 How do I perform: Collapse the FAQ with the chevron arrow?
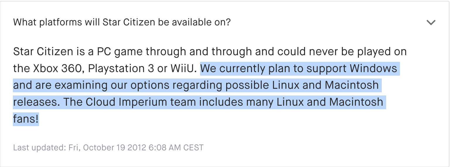point(431,22)
